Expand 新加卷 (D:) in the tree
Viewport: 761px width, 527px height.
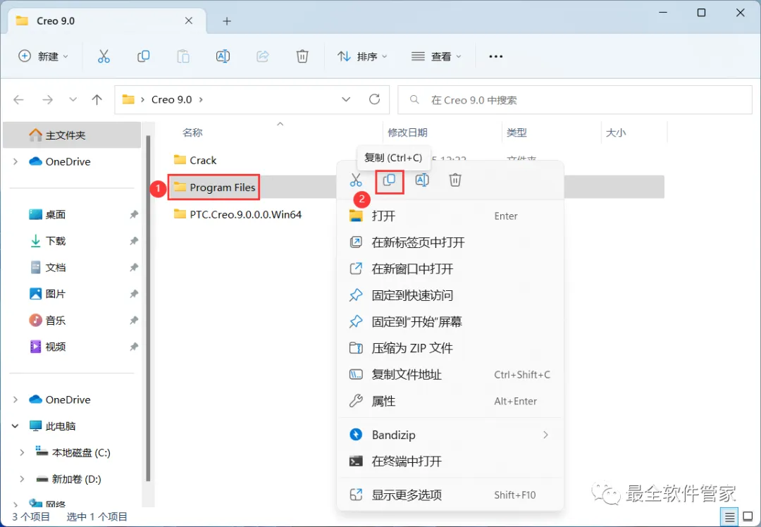tap(22, 479)
